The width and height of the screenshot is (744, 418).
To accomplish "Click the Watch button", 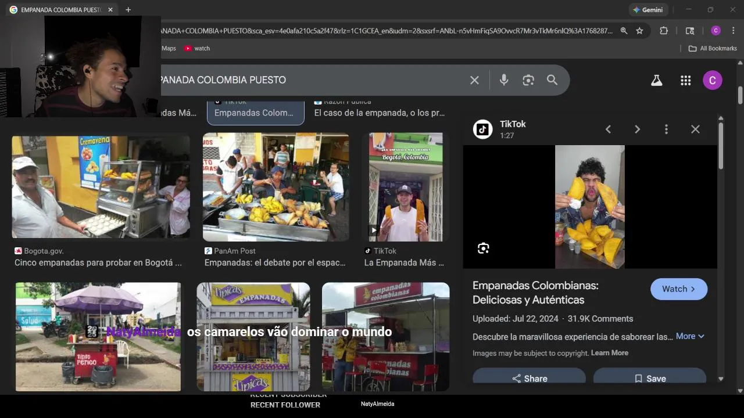I will coord(679,289).
